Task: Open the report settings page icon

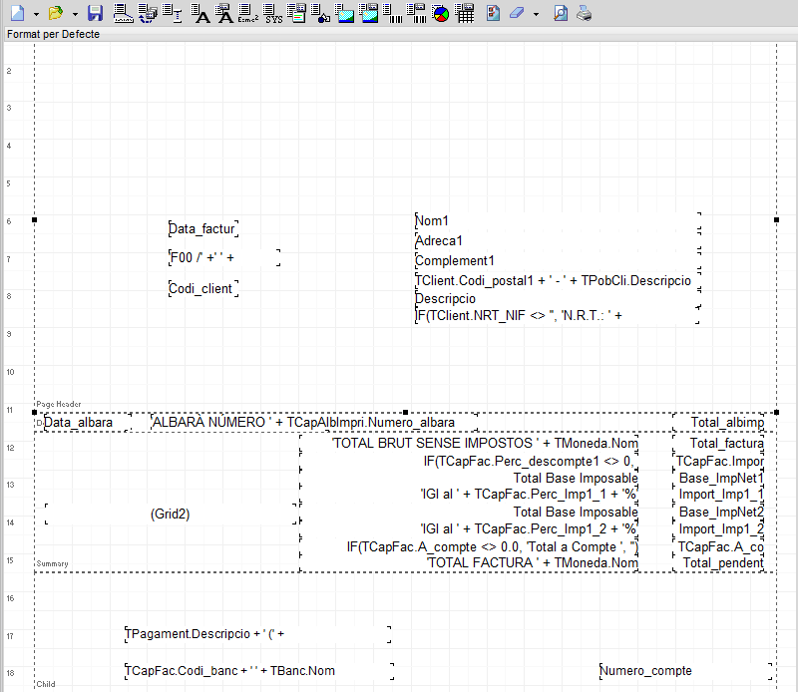Action: pyautogui.click(x=493, y=13)
